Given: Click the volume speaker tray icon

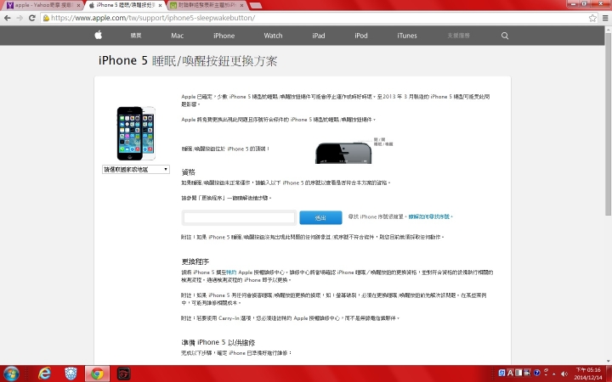Looking at the screenshot, I should point(564,374).
